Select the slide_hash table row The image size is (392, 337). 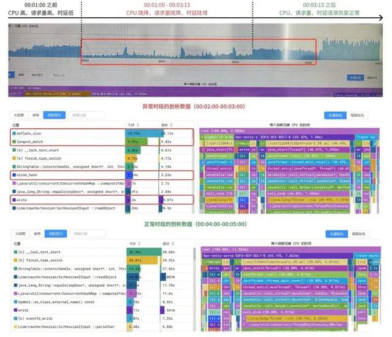pos(102,175)
